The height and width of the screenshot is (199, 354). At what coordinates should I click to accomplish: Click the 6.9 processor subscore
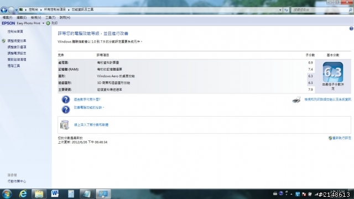click(x=310, y=62)
